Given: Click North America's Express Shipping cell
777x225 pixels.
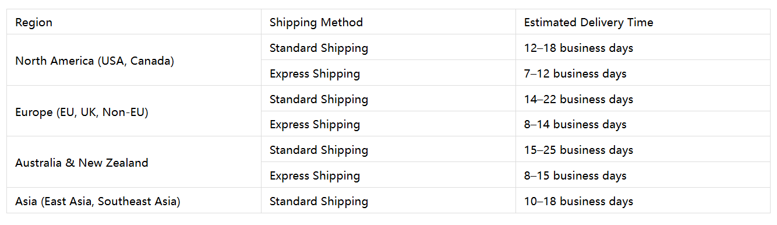Looking at the screenshot, I should [x=388, y=73].
